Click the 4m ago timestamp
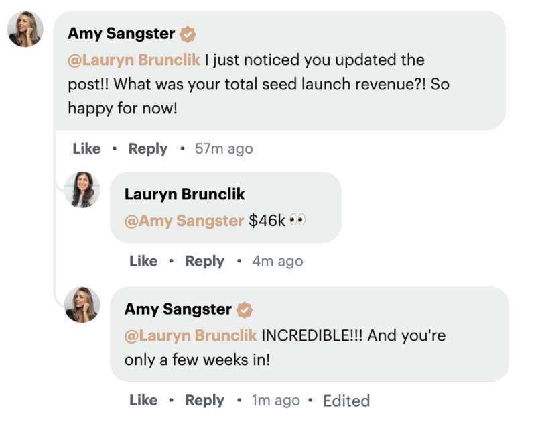Screen dimensions: 536x422 pyautogui.click(x=277, y=262)
